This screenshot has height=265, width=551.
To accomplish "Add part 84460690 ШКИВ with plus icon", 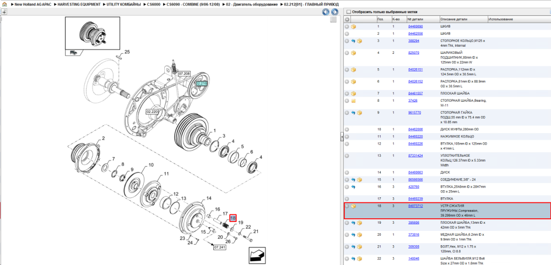I will (347, 26).
